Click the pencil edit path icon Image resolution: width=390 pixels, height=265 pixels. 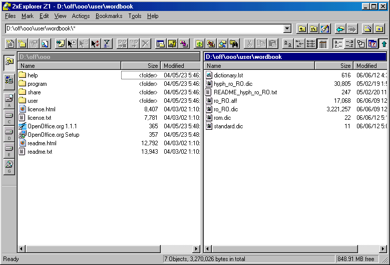click(x=325, y=29)
